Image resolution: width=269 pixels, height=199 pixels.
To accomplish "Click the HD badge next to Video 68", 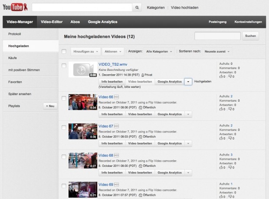I will [116, 156].
